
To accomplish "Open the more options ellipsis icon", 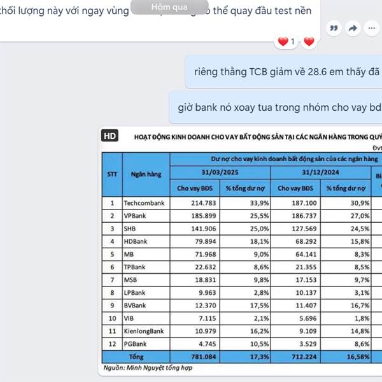I will click(372, 28).
